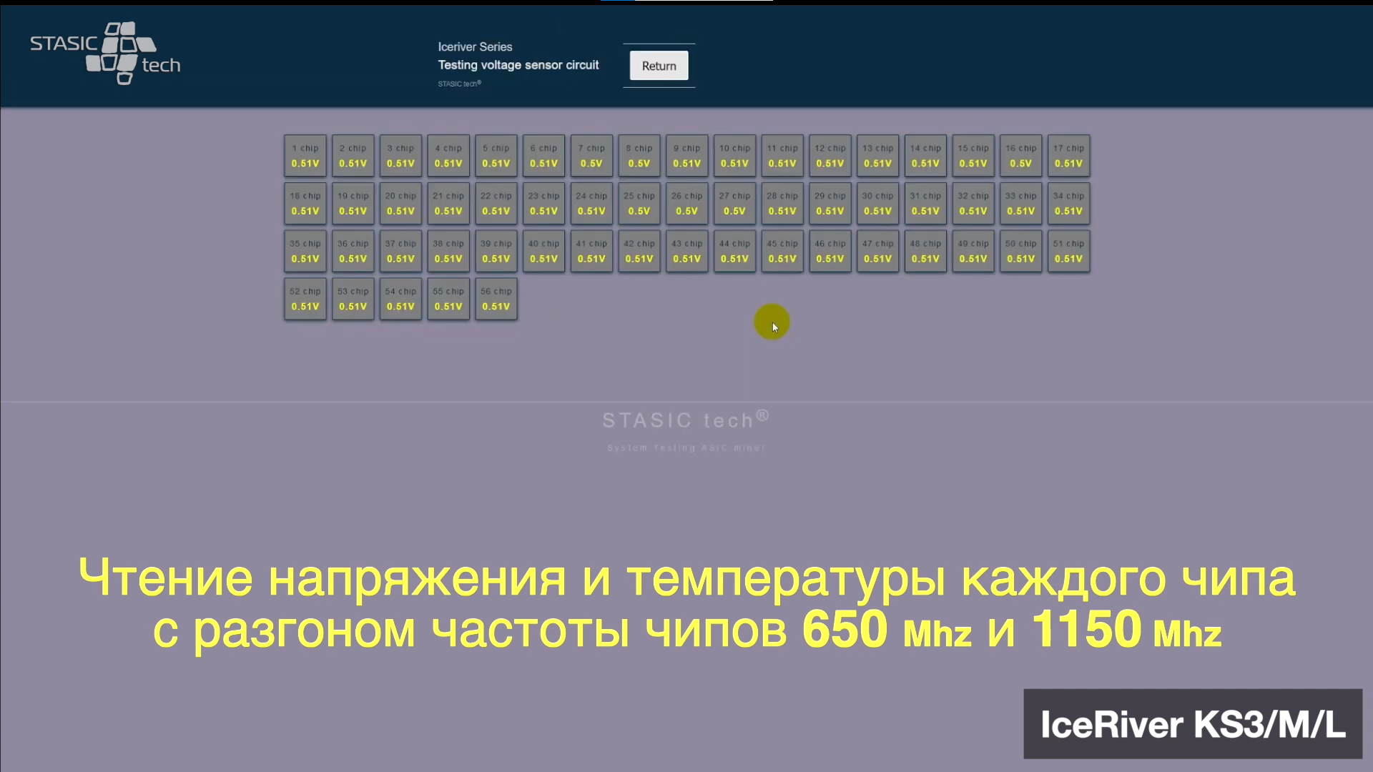1373x772 pixels.
Task: Click the 45 chip tile
Action: click(x=782, y=251)
